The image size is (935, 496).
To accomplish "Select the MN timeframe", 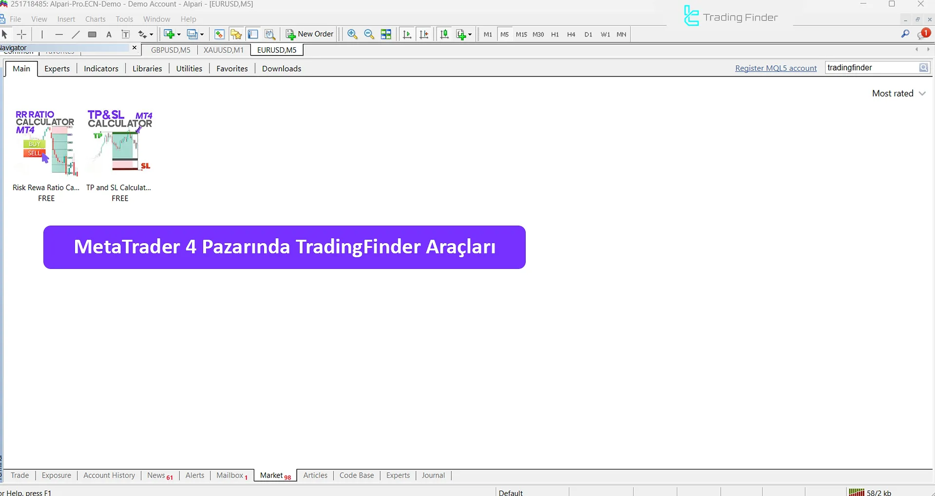I will (622, 35).
